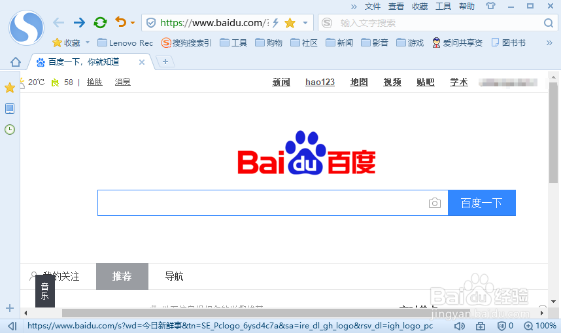Expand hidden menu items chevron at top
Viewport: 561px width, 333px height.
pyautogui.click(x=354, y=7)
